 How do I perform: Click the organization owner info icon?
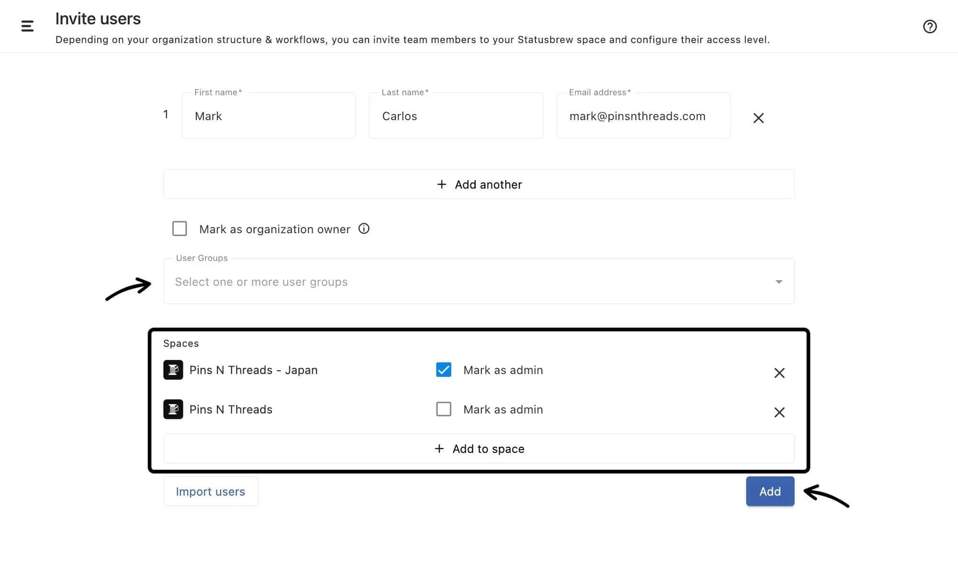pyautogui.click(x=364, y=228)
